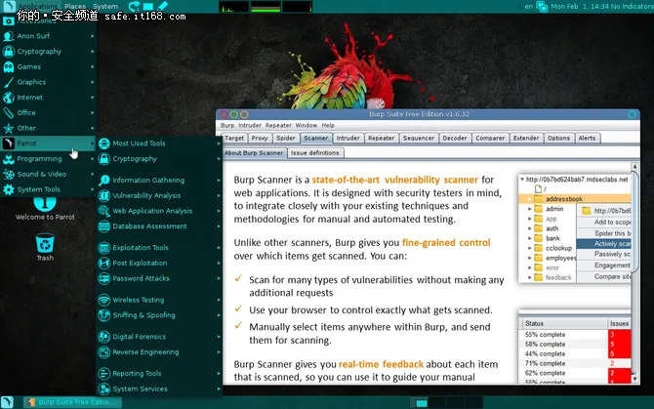This screenshot has width=654, height=409.
Task: Open Web Application Analysis submenu
Action: [x=159, y=211]
